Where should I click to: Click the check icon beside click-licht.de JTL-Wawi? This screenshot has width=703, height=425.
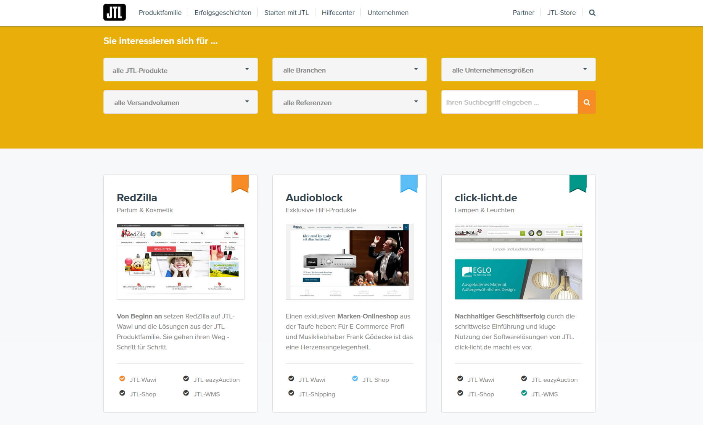pos(460,379)
